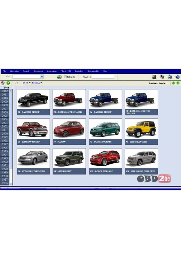The width and height of the screenshot is (181, 259).
Task: Click inside the Shortcut input field
Action: [x=103, y=77]
